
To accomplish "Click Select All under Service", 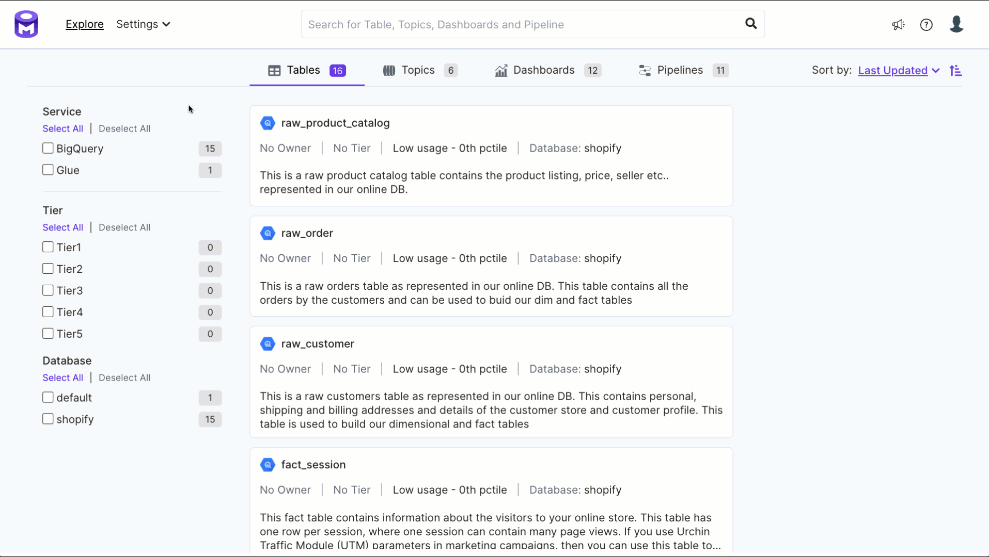I will 62,129.
